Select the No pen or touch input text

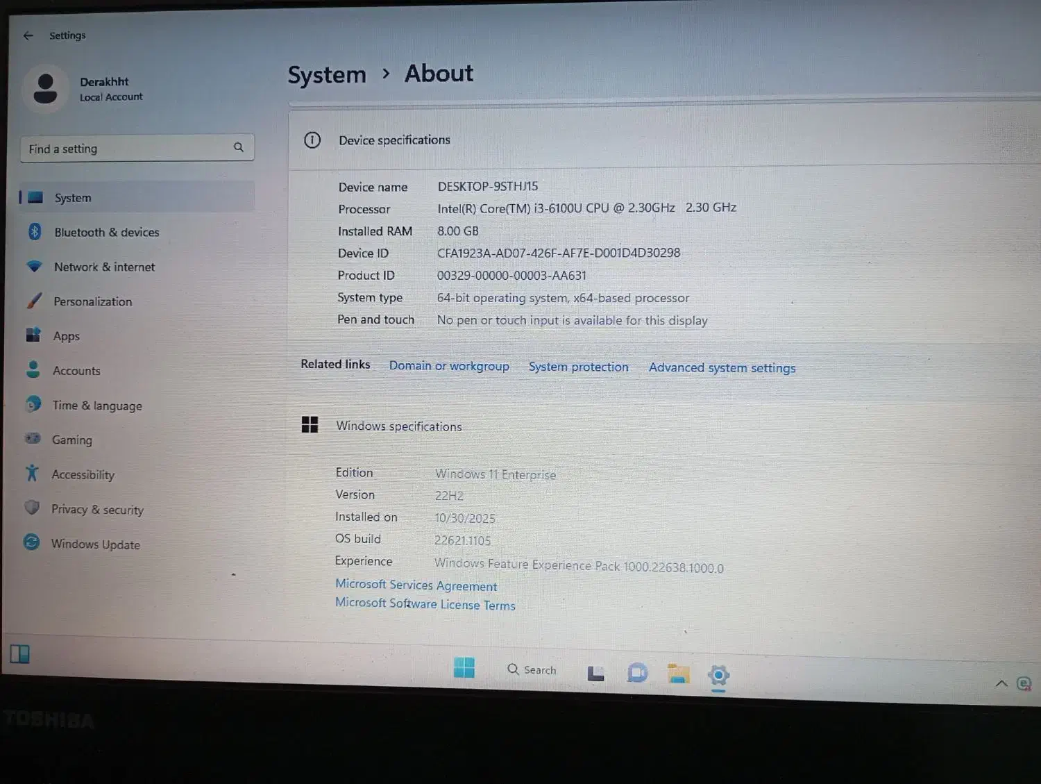(573, 320)
